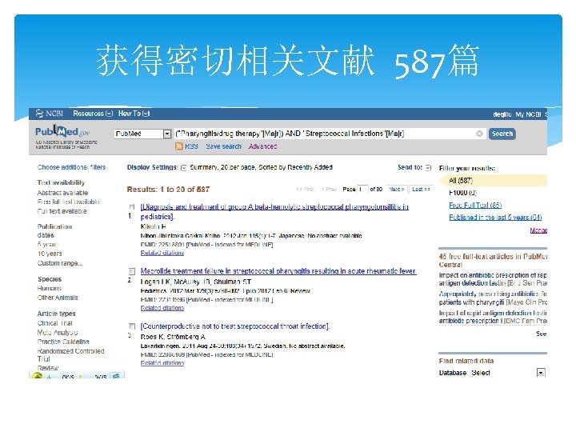Filter article type Meta-Analysis
Viewport: 576px width, 432px height.
(58, 333)
